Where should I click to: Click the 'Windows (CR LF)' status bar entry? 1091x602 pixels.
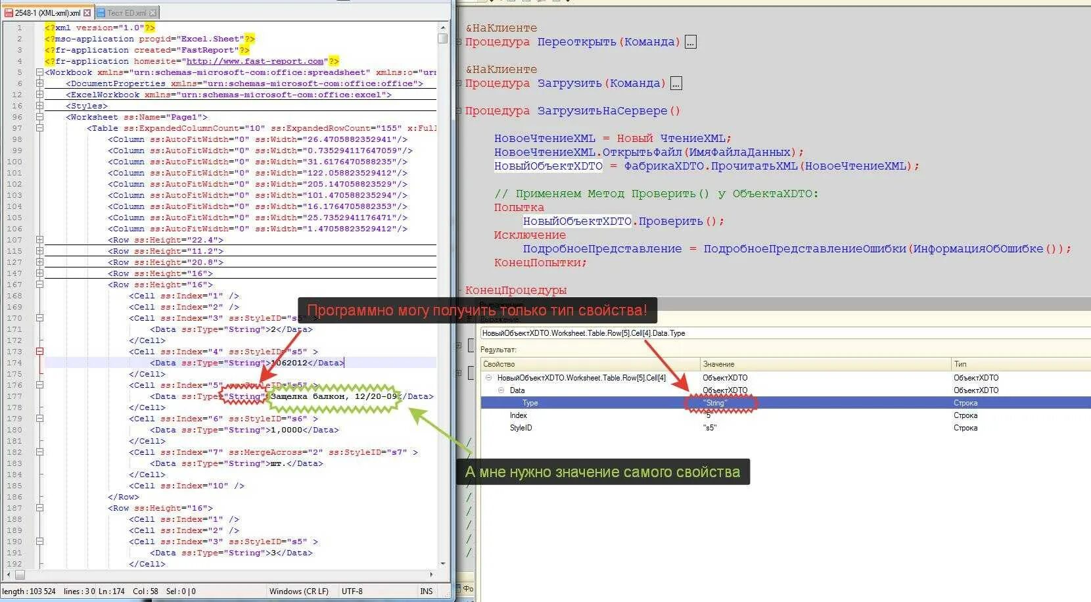coord(299,591)
